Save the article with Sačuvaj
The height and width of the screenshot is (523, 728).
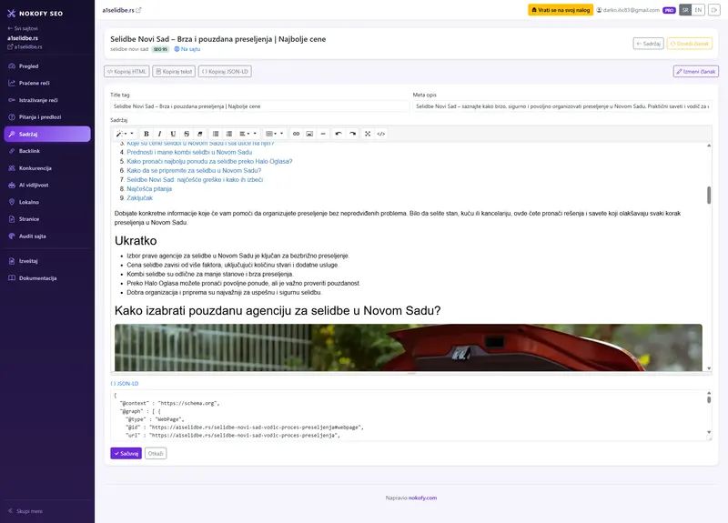click(x=126, y=453)
